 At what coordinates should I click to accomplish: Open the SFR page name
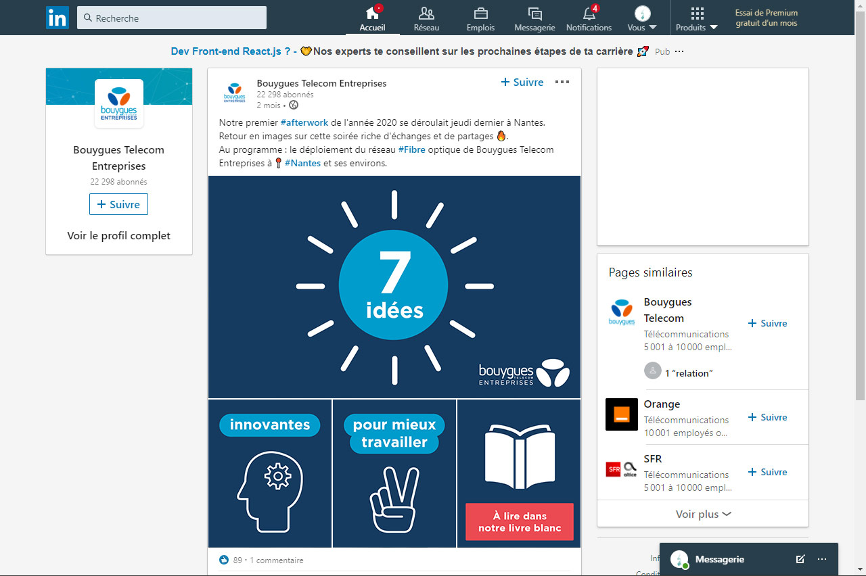(x=653, y=458)
